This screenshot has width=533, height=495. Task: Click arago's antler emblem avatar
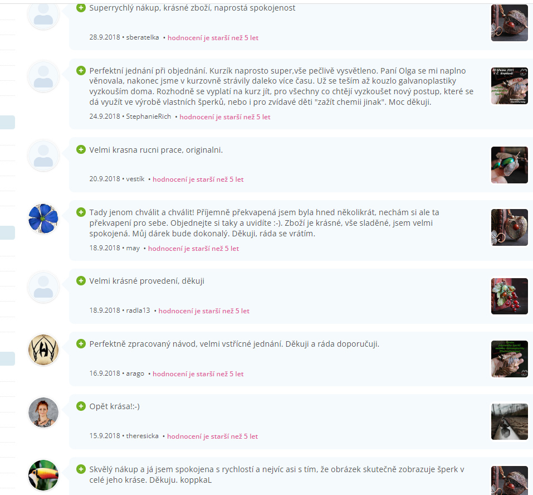pyautogui.click(x=43, y=350)
